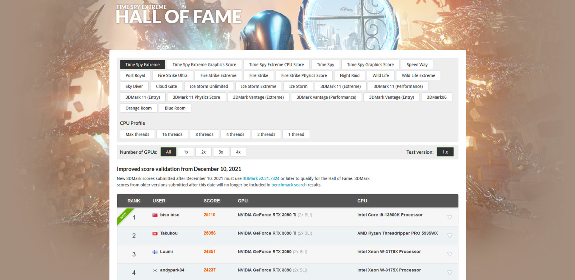Viewport: 575px width, 280px height.
Task: Click the green NEW ribbon on rank 1
Action: point(124,215)
